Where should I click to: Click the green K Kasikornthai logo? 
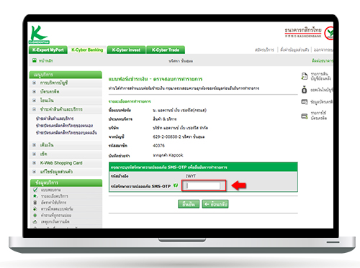pyautogui.click(x=39, y=34)
